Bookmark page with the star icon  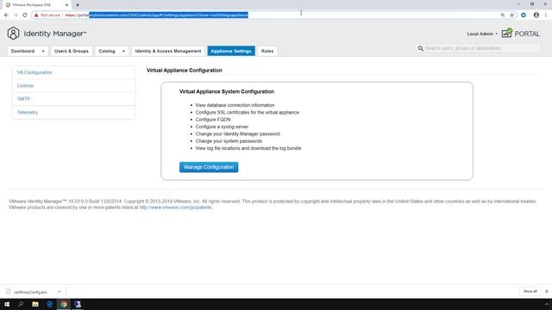[511, 15]
